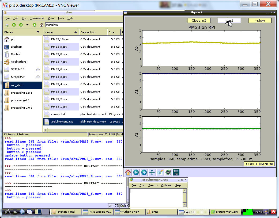
Task: Click the file manager home folder icon
Action: click(x=42, y=25)
